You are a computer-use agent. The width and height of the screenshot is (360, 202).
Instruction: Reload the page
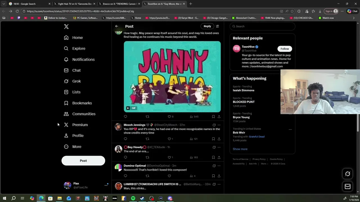(17, 11)
